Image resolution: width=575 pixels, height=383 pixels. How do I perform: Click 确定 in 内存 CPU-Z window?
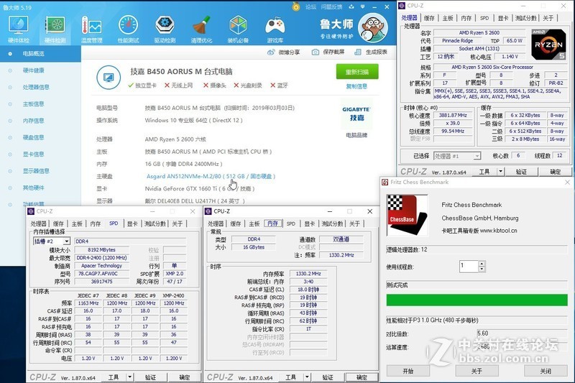pos(362,377)
